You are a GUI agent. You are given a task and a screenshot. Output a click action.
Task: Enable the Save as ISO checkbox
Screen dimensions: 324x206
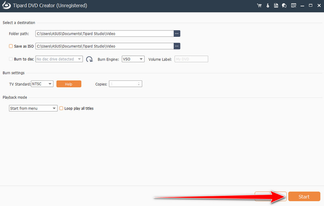(x=11, y=46)
